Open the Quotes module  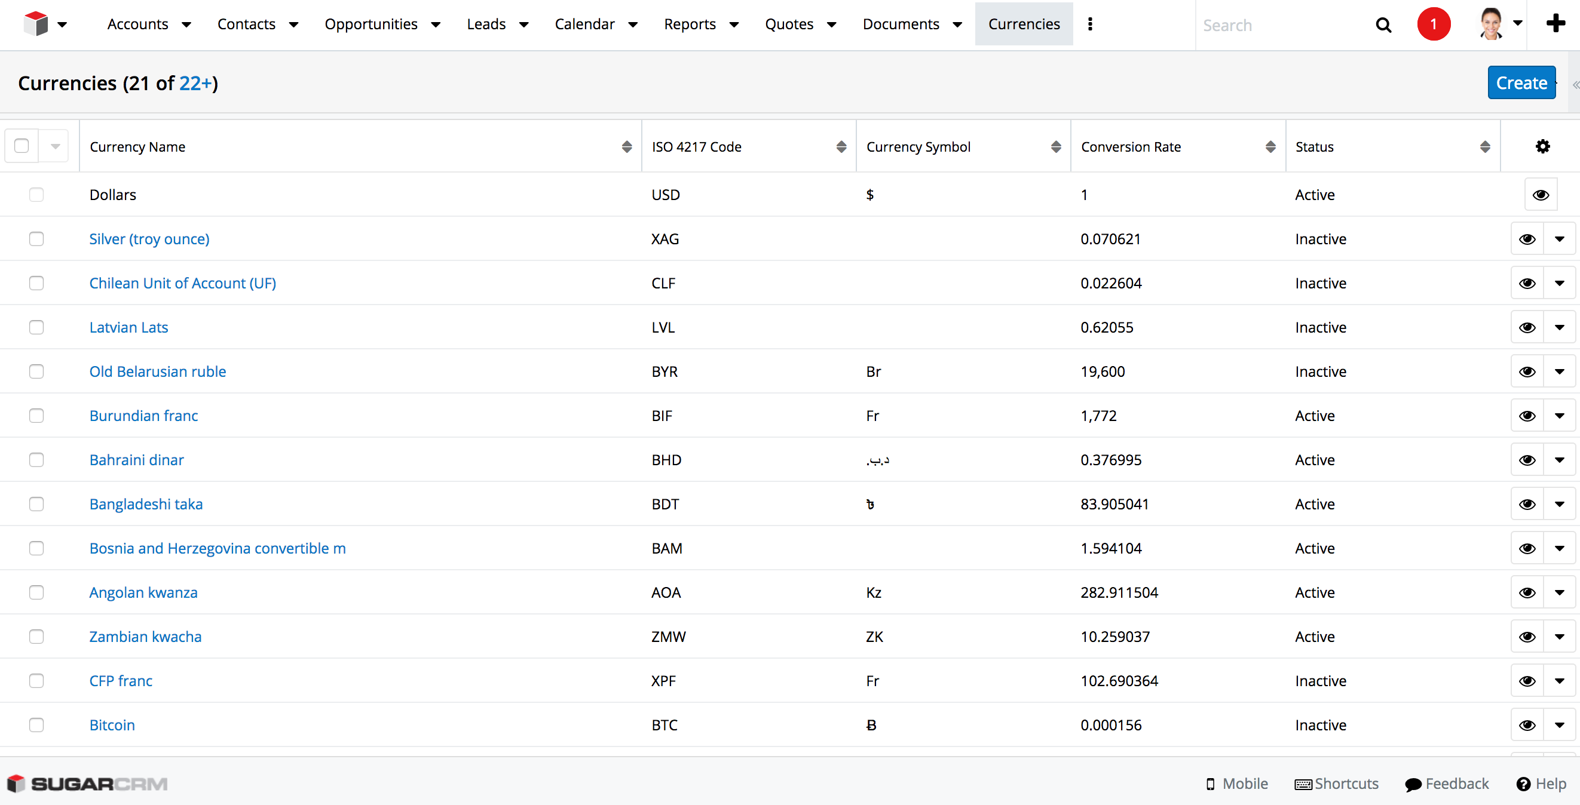pyautogui.click(x=789, y=24)
